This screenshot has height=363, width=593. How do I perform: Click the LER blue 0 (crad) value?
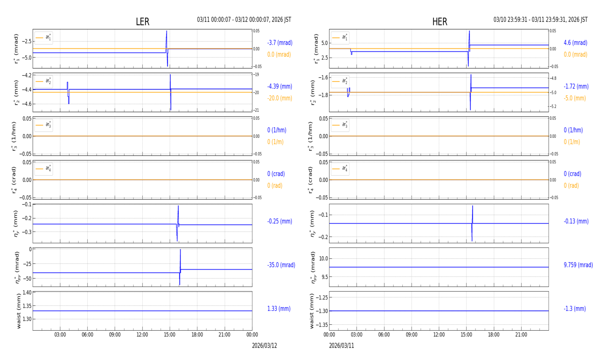coord(276,174)
